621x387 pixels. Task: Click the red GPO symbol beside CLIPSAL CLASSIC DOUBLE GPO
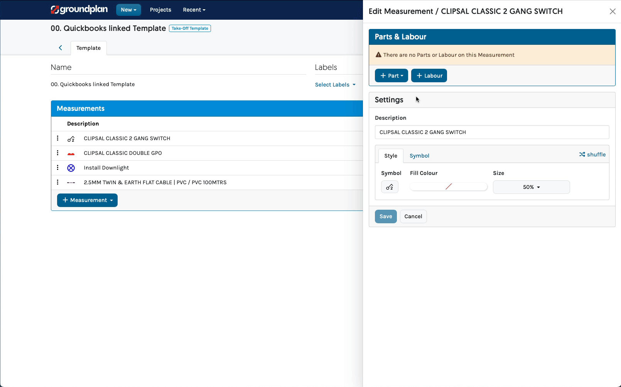tap(71, 153)
